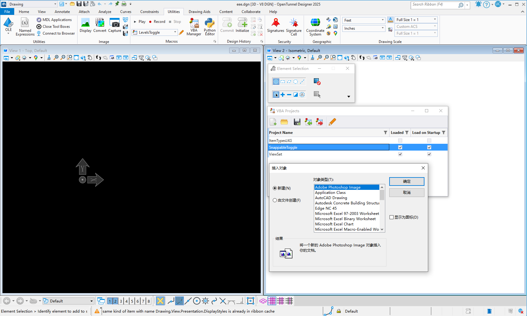Screen dimensions: 527x316
Task: Expand the LevelsToggle macro dropdown
Action: coord(175,32)
